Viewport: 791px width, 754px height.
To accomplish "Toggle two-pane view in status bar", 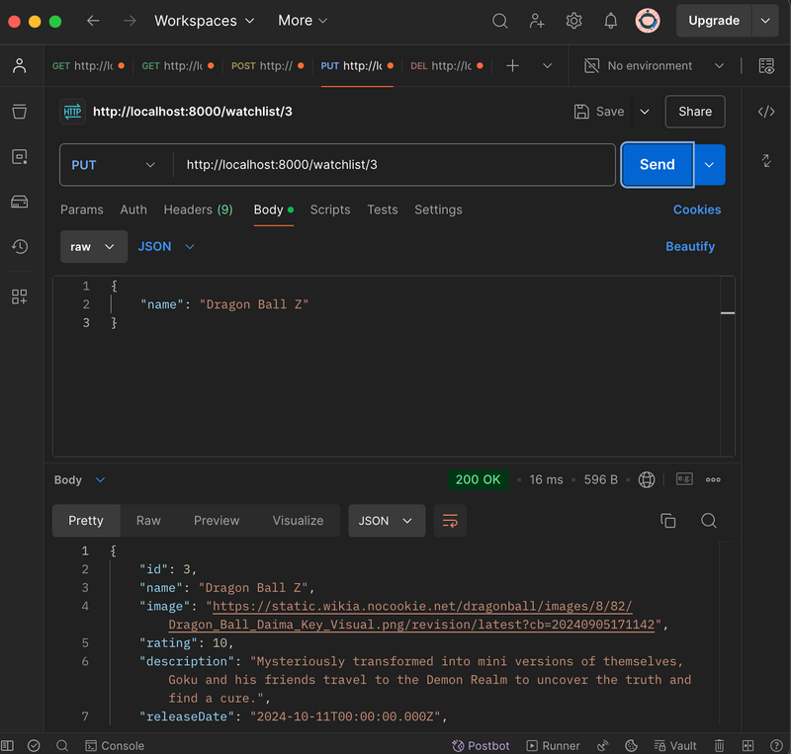I will (748, 745).
